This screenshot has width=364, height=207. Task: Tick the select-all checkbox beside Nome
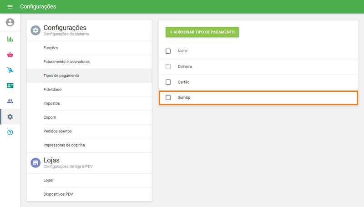point(168,51)
